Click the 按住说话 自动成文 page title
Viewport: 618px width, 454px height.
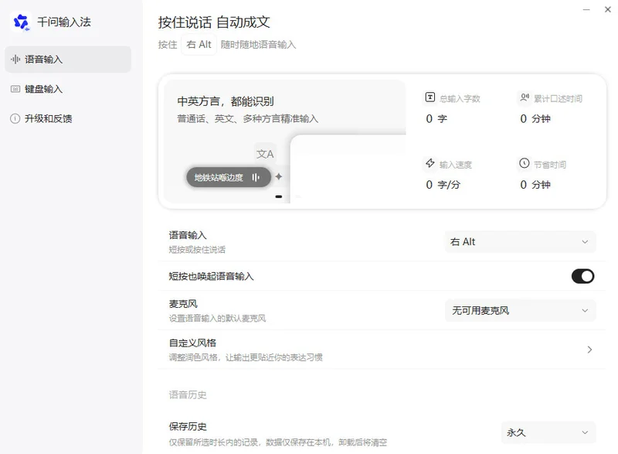214,22
